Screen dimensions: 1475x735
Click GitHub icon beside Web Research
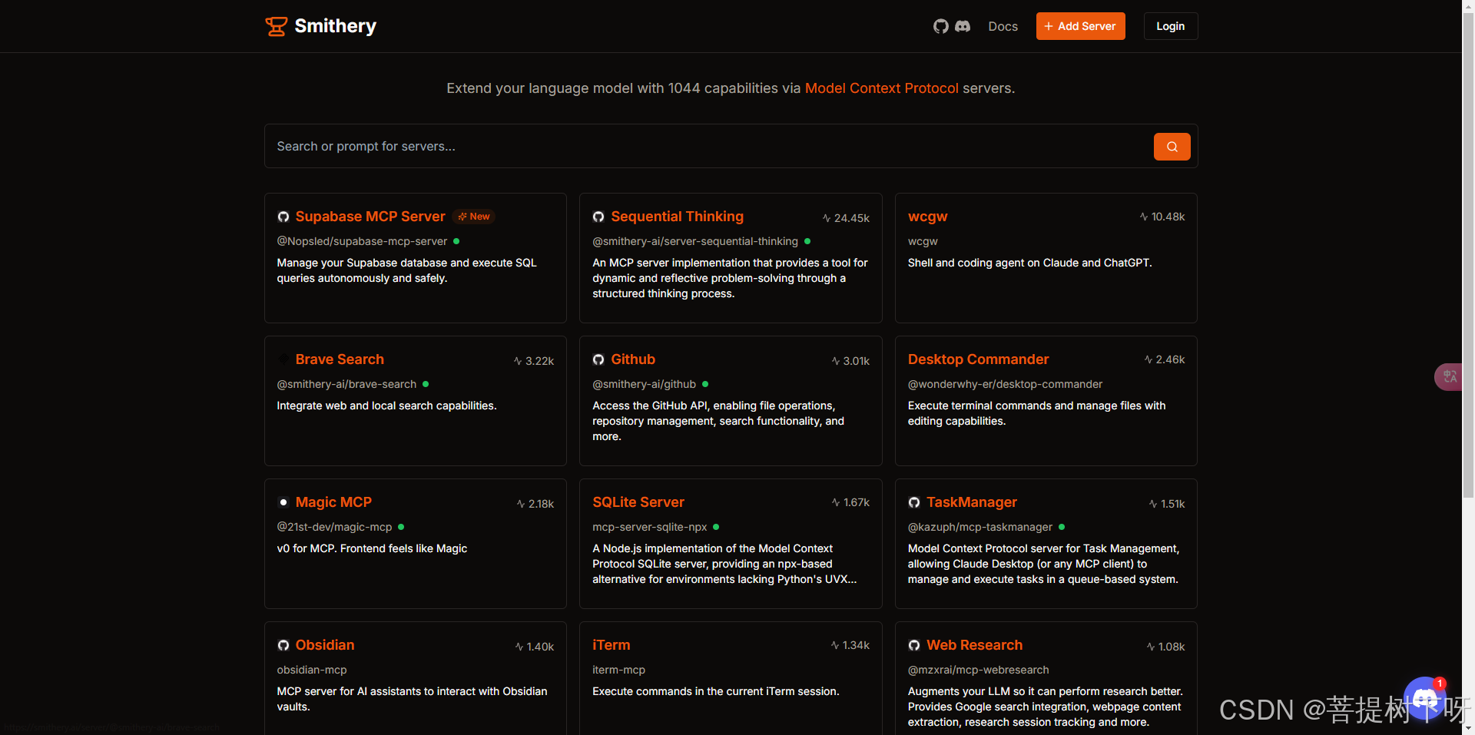click(914, 645)
